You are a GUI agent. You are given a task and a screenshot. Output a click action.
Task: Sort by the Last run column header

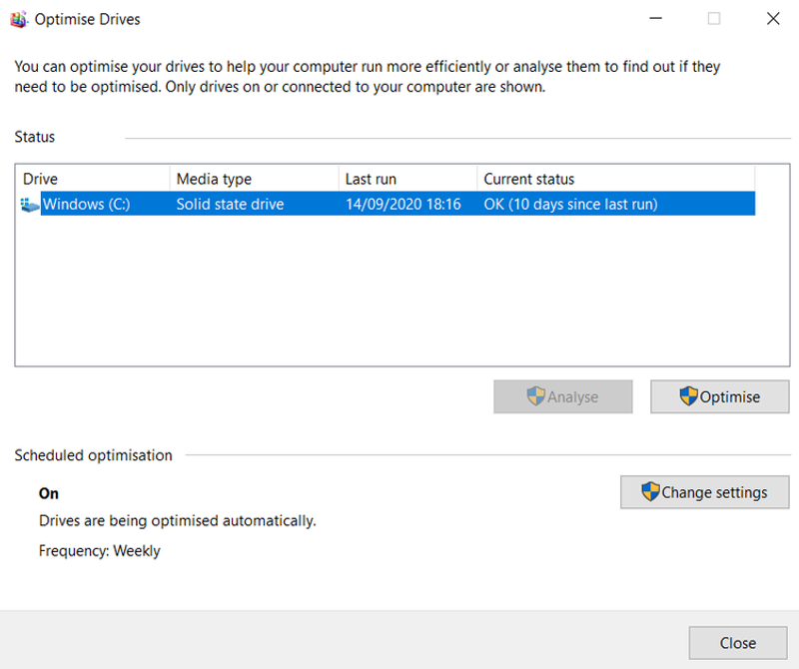[x=407, y=179]
